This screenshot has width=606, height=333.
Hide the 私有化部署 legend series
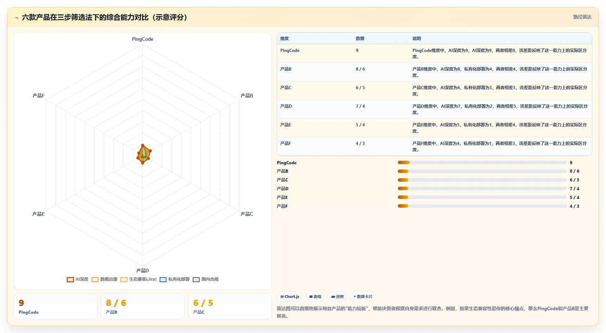coord(174,279)
